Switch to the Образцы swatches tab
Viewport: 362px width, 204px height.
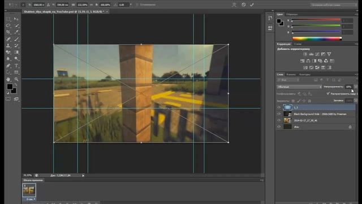[x=292, y=14]
